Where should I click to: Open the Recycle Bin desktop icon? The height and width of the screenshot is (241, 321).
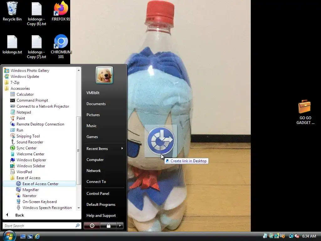pos(12,11)
